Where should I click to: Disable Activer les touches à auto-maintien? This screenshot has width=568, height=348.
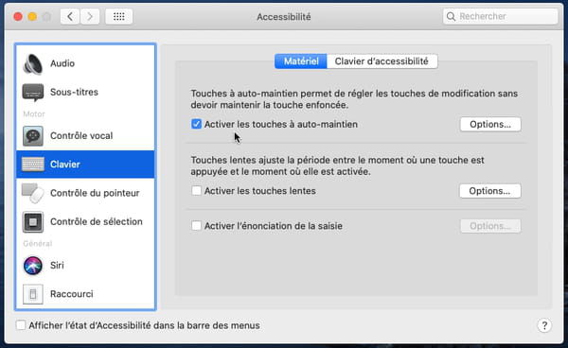coord(196,124)
